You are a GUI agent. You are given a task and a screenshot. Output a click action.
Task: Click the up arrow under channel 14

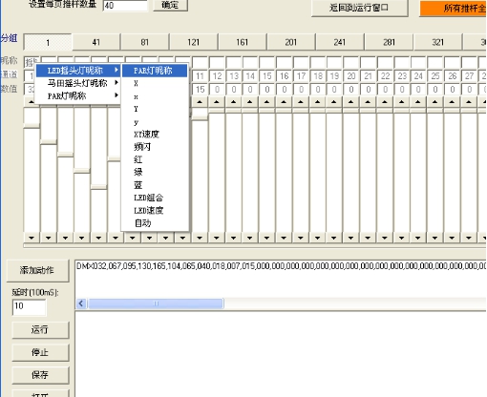[x=250, y=102]
